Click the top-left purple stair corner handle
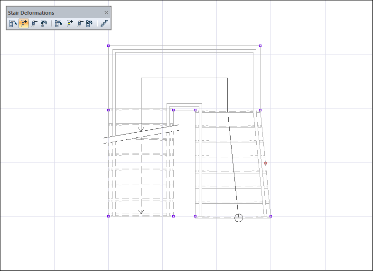Viewport: 373px width, 271px height. [108, 46]
